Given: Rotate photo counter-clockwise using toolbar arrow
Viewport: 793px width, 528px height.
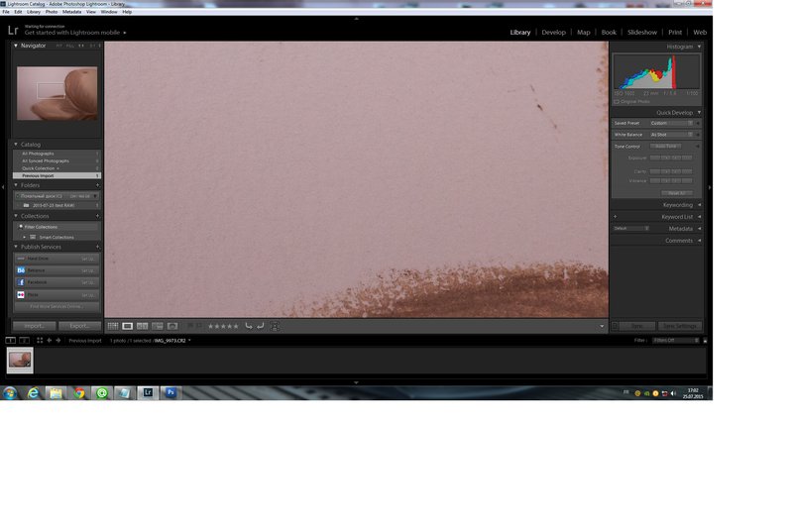Looking at the screenshot, I should coord(249,326).
